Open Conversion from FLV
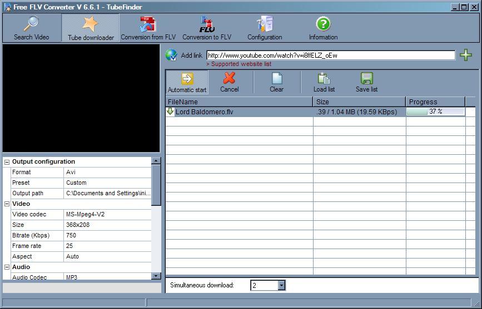The width and height of the screenshot is (482, 309). click(x=148, y=28)
